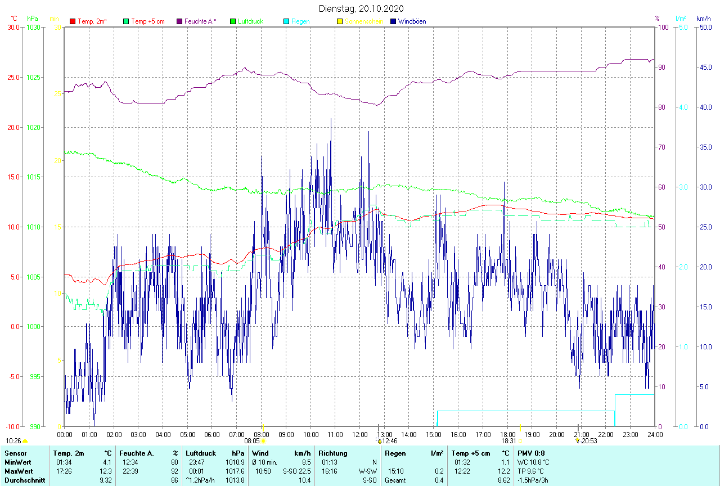
Task: Click the solar noon marker at 12:46
Action: 379,441
